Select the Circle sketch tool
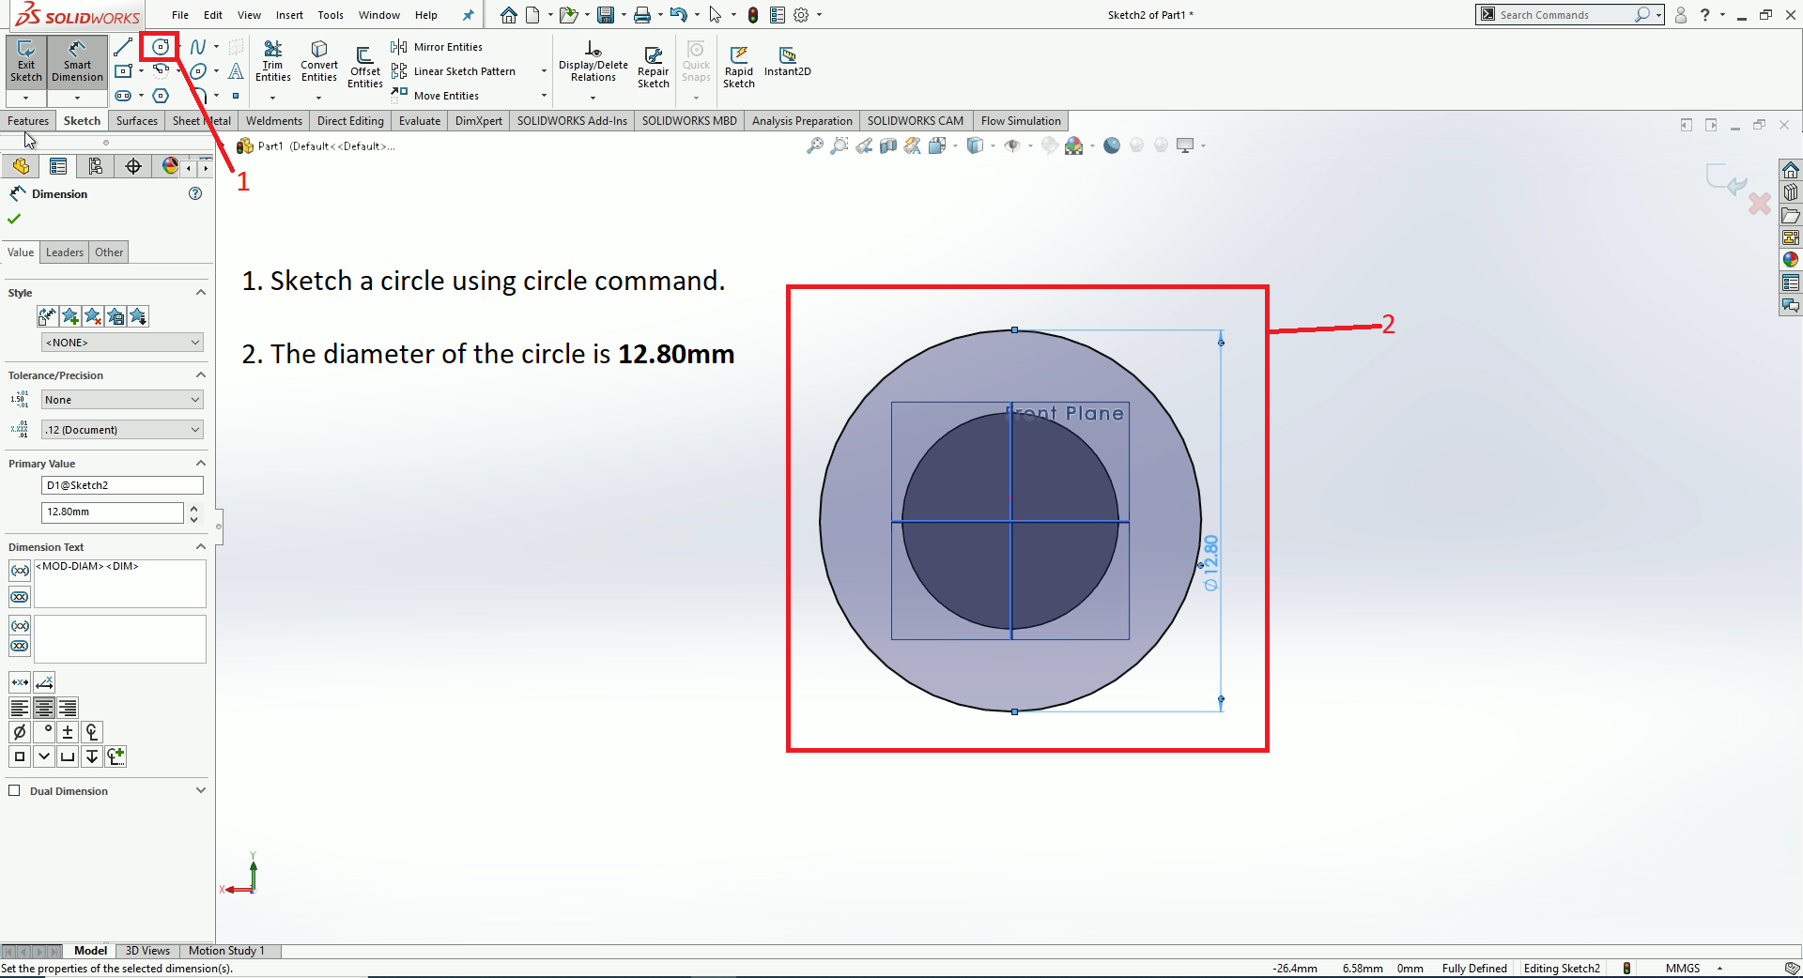The image size is (1803, 978). (161, 47)
